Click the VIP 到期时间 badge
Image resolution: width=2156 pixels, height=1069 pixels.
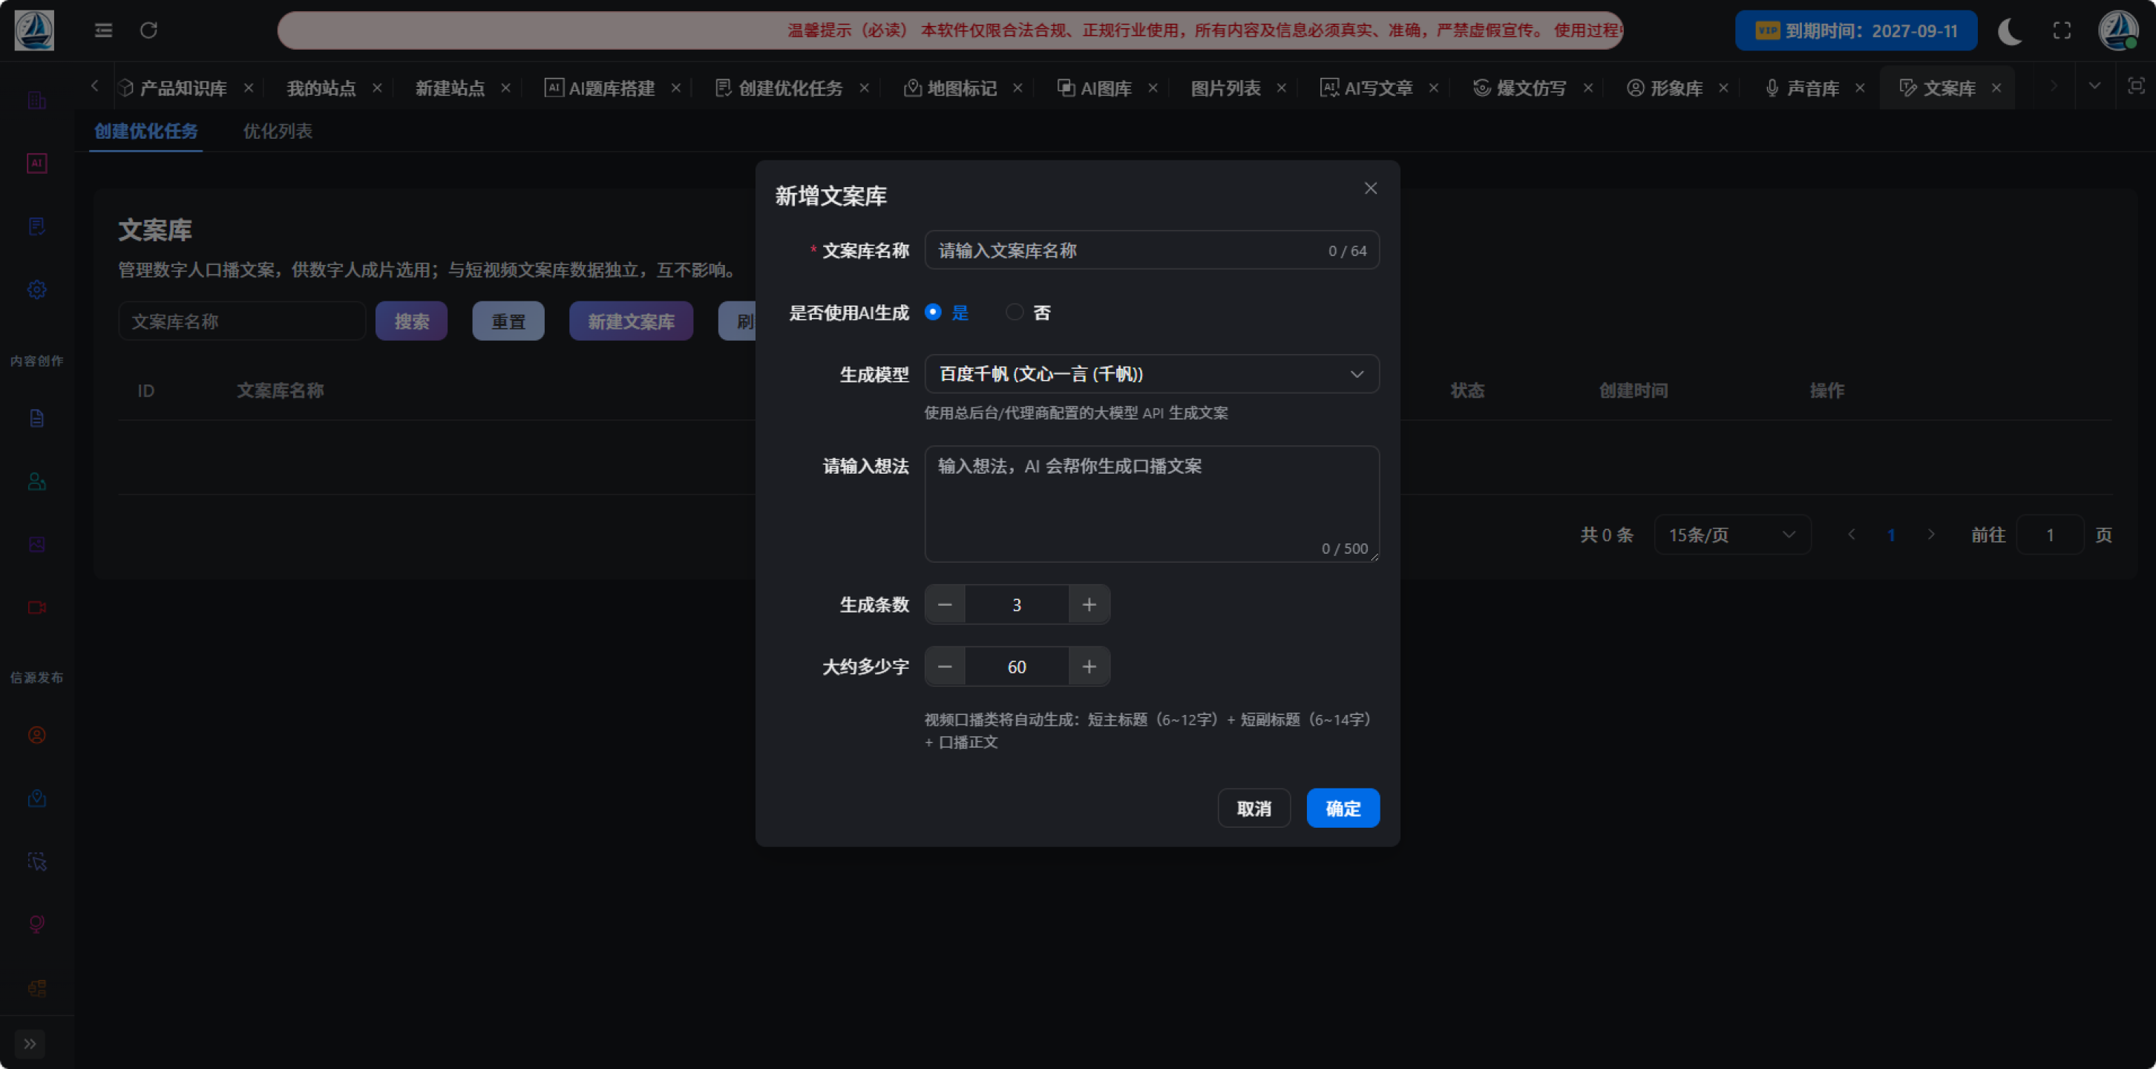pos(1855,31)
